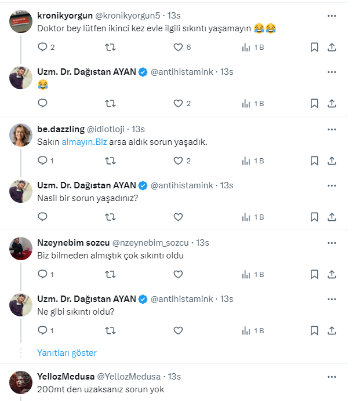The image size is (356, 401).
Task: Bookmark kronikyorgun's tweet
Action: pyautogui.click(x=314, y=47)
